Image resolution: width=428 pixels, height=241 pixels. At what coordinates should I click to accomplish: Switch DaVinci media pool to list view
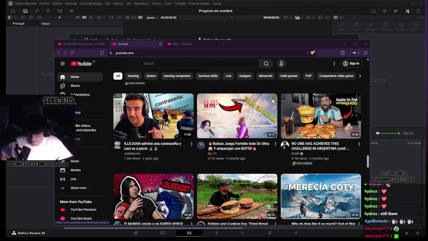point(90,17)
